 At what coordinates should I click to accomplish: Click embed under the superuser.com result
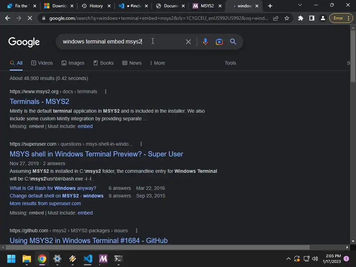click(85, 213)
